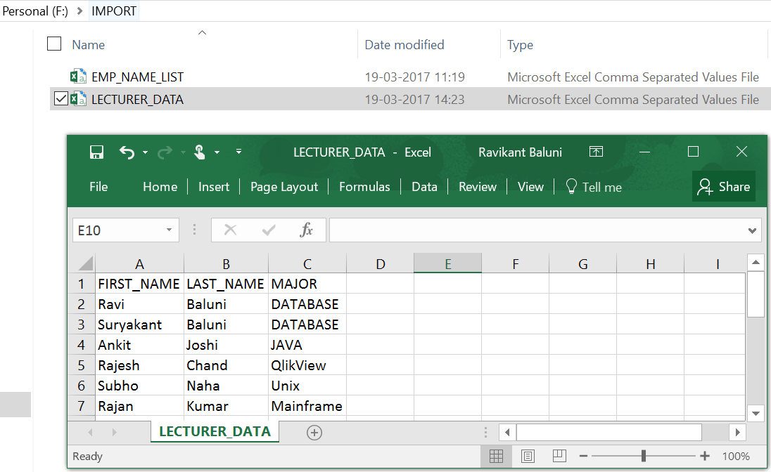Screen dimensions: 771x472
Task: Open the File menu tab
Action: (x=98, y=187)
